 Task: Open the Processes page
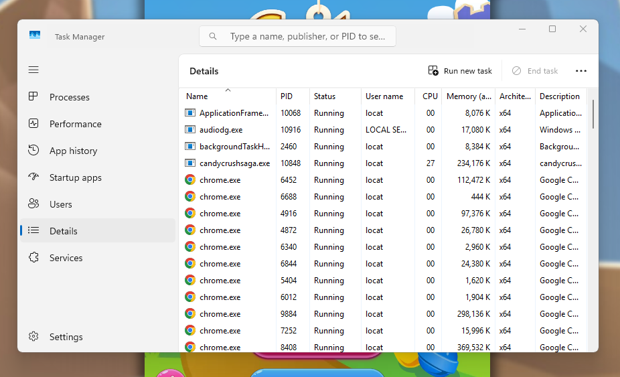[98, 97]
